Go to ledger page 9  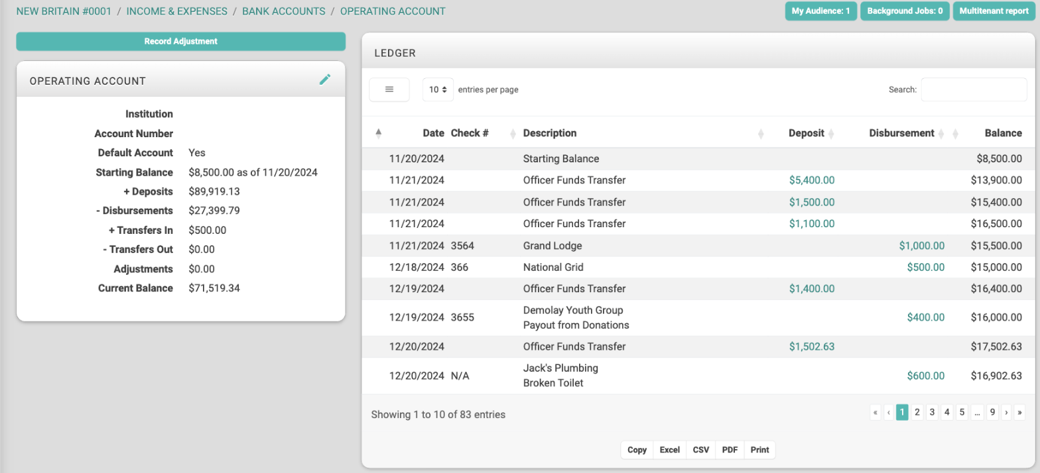click(x=992, y=413)
